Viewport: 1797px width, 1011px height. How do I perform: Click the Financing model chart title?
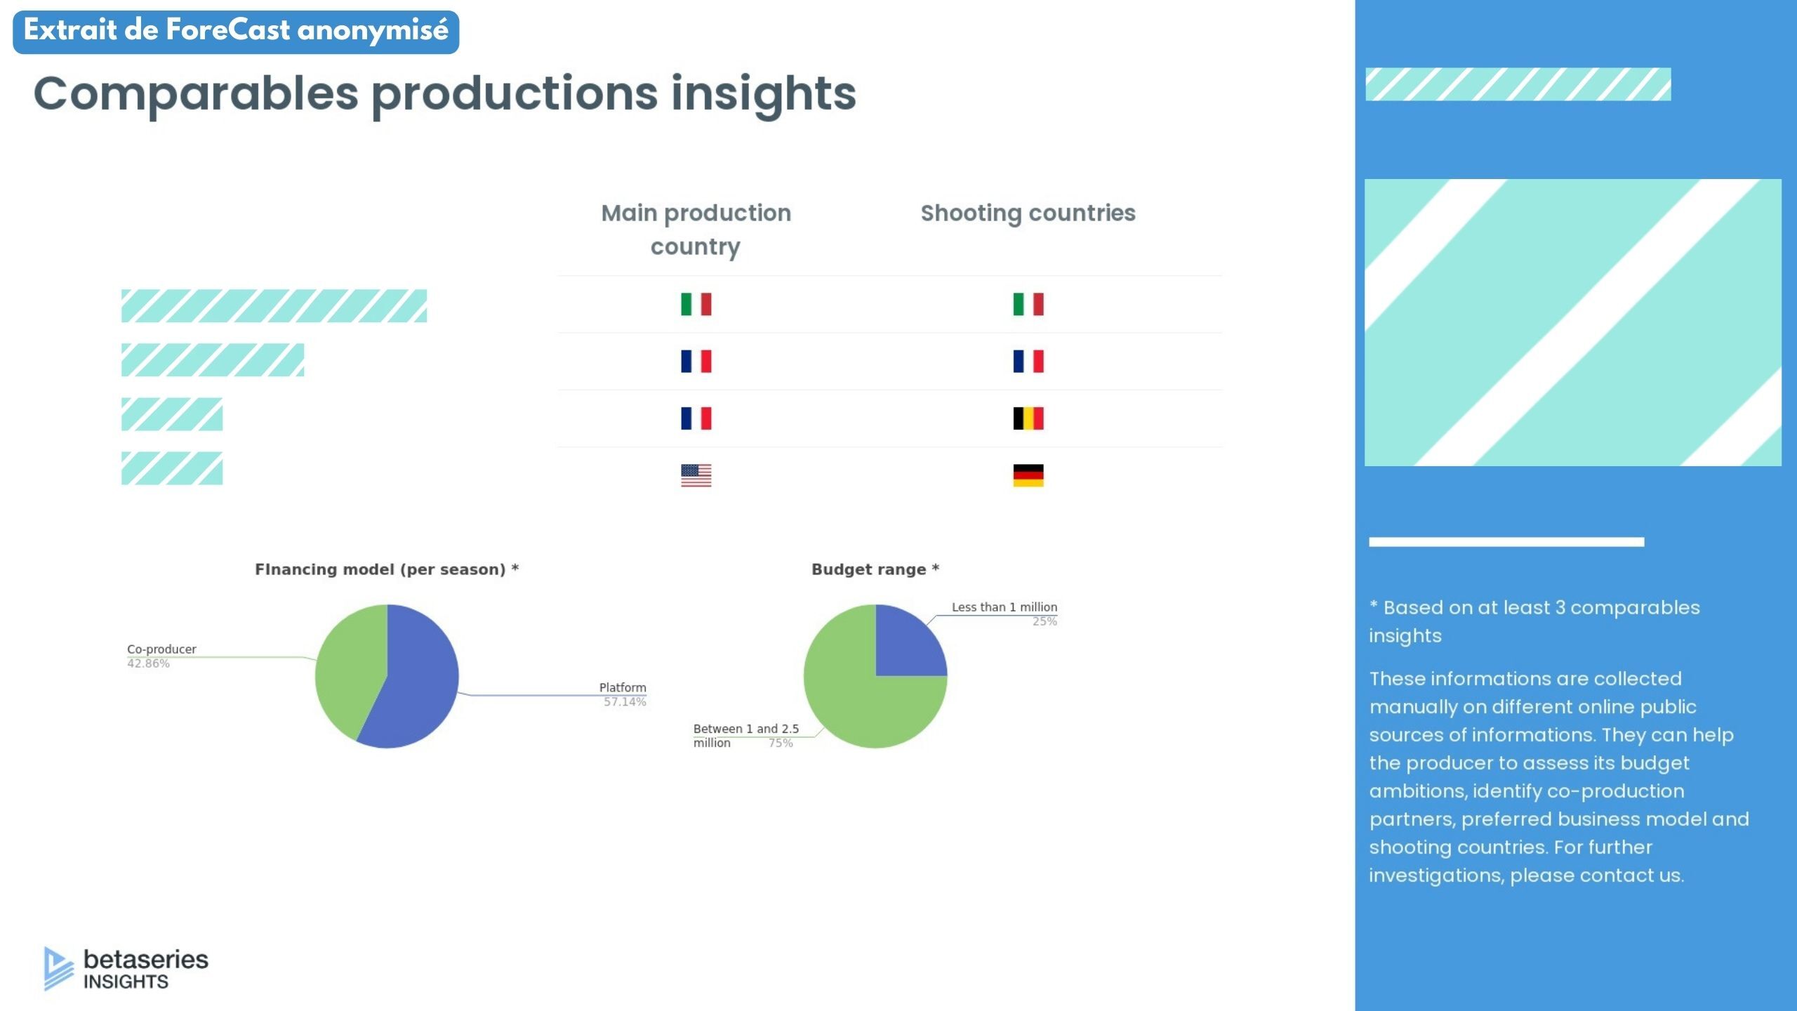pos(386,569)
